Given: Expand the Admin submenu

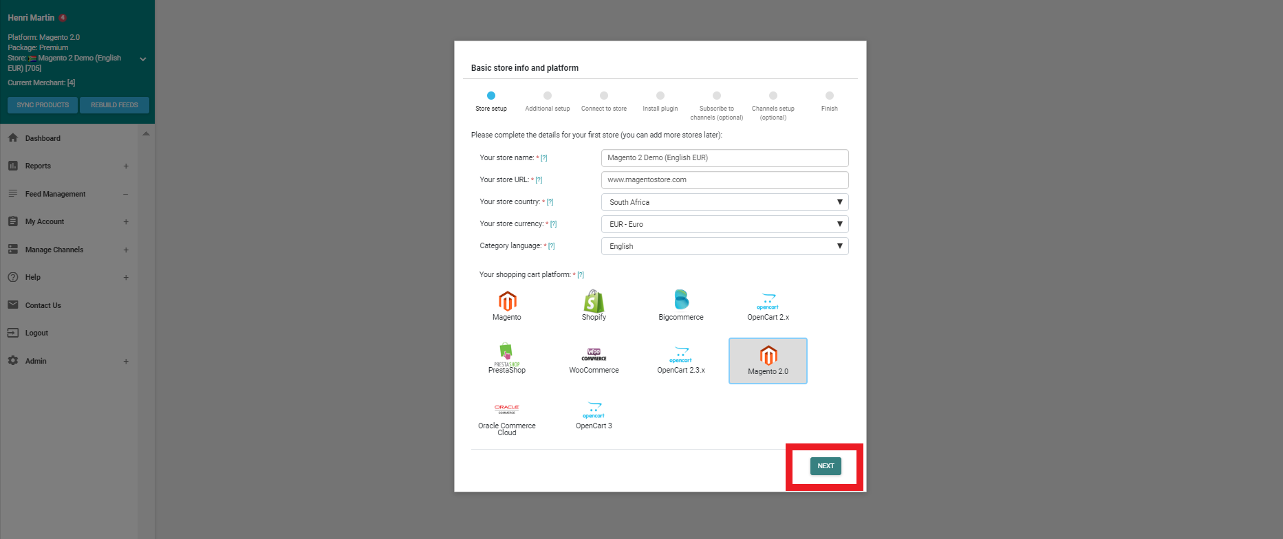Looking at the screenshot, I should (126, 362).
